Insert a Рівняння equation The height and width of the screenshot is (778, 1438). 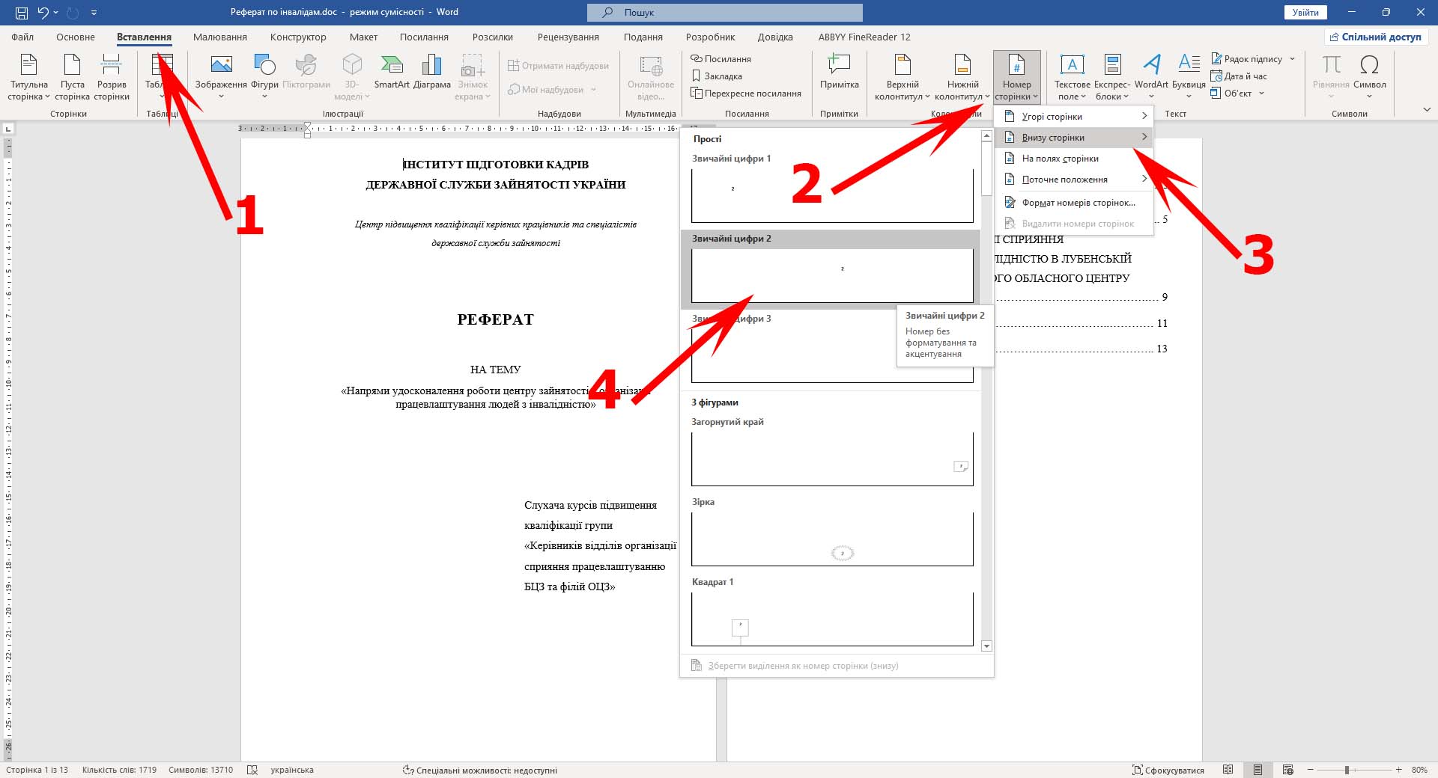1331,77
